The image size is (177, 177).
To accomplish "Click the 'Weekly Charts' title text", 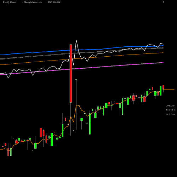I will pos(10,2).
